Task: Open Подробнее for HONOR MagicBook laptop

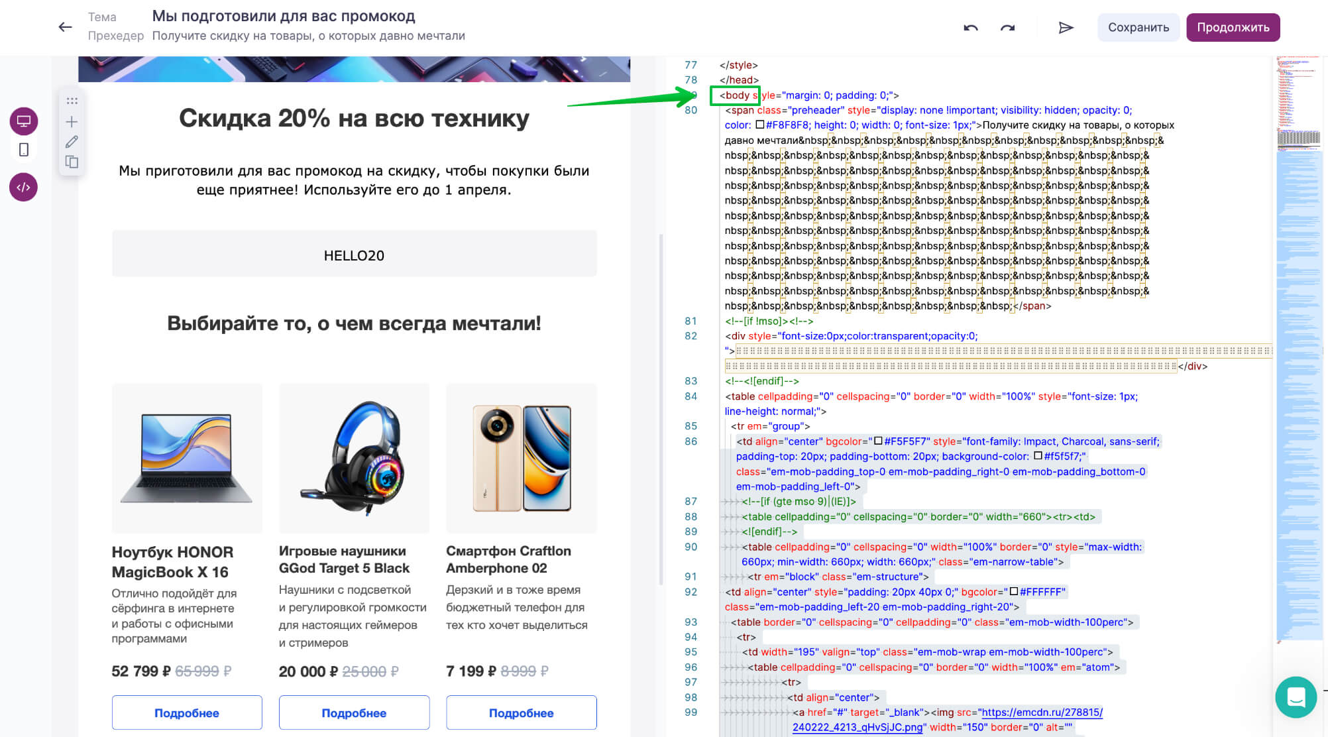Action: (187, 712)
